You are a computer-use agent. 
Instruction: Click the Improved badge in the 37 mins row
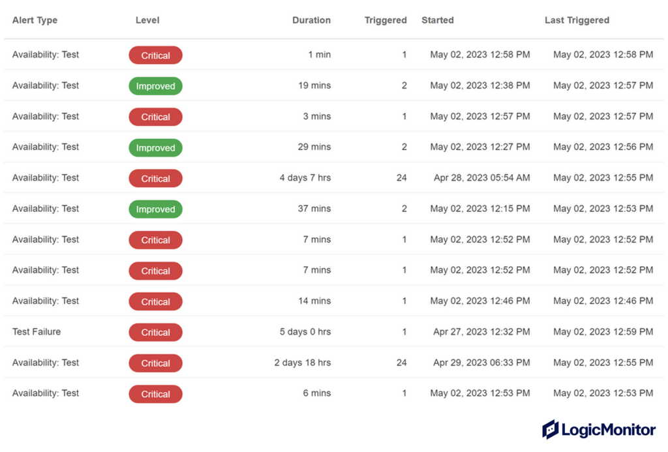pos(155,209)
